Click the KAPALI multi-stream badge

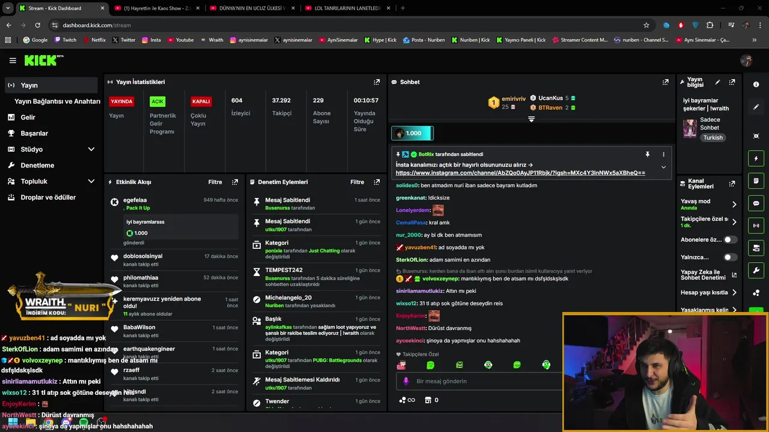201,101
